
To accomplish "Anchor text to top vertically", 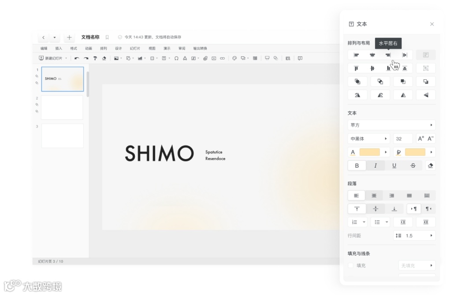I will pos(357,209).
